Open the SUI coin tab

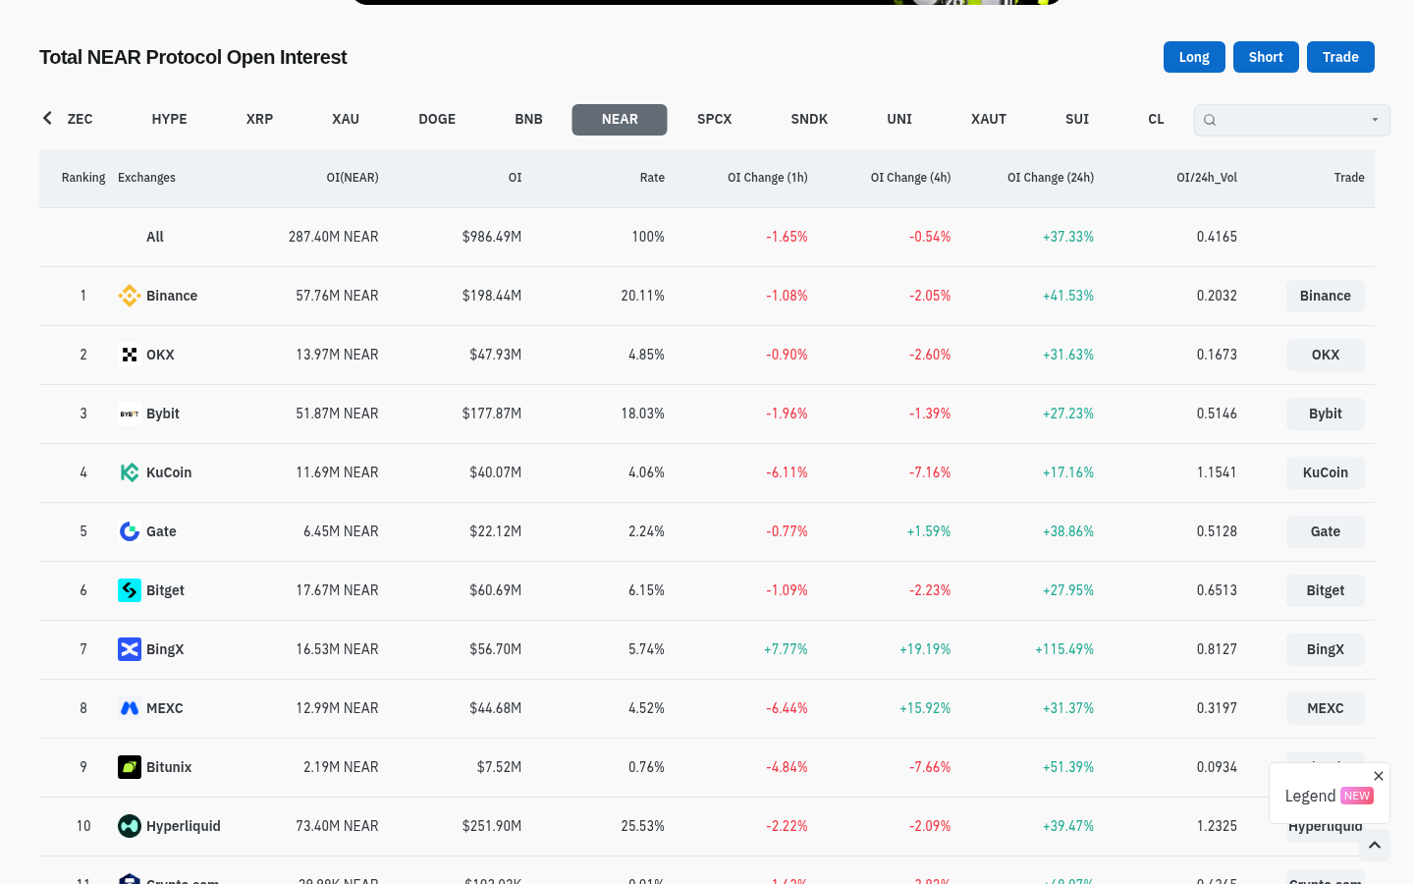(x=1077, y=119)
